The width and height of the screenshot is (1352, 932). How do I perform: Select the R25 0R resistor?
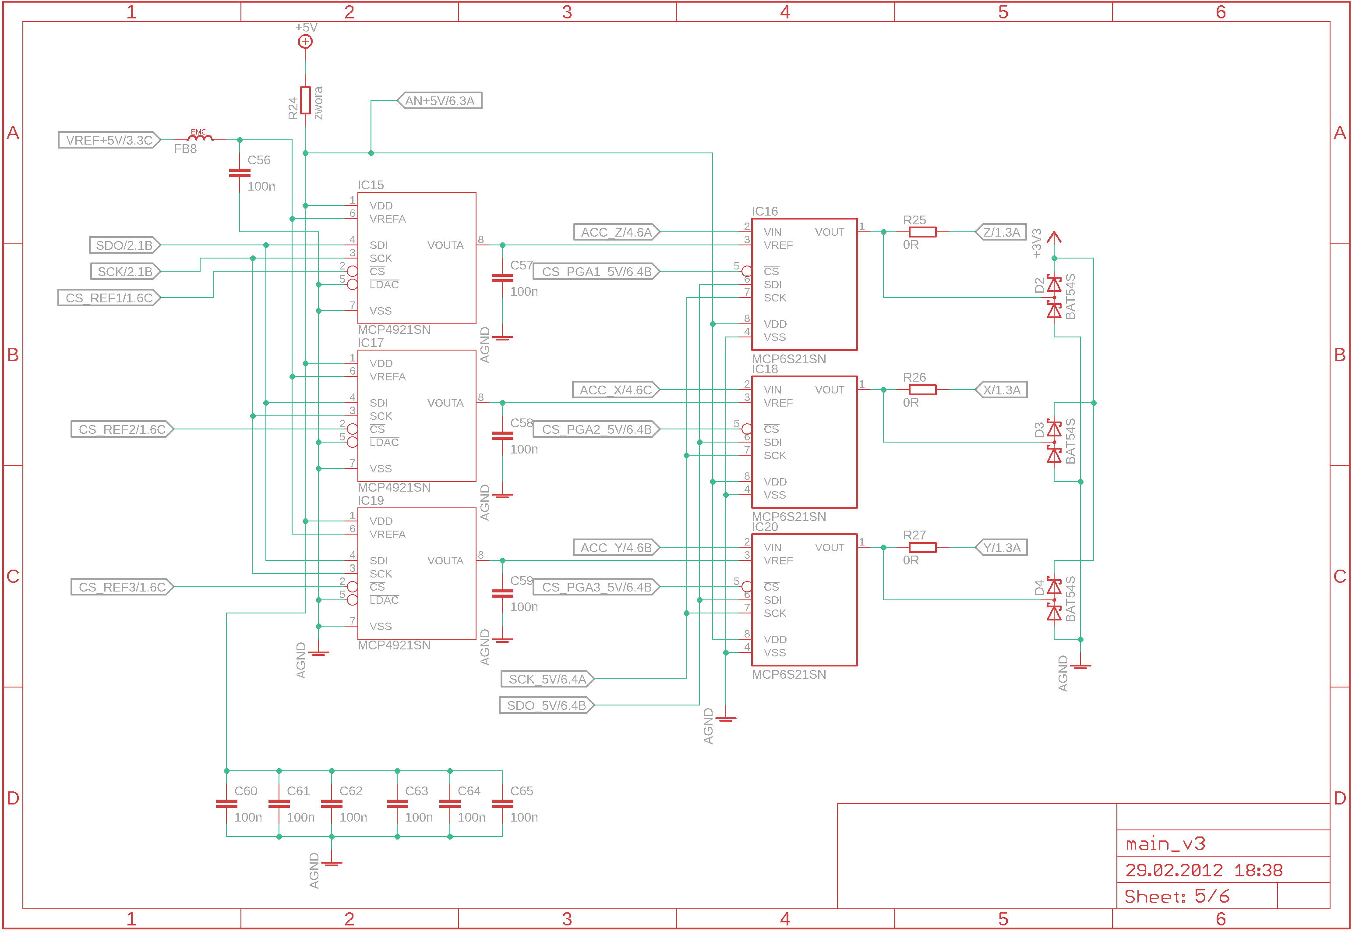tap(922, 232)
